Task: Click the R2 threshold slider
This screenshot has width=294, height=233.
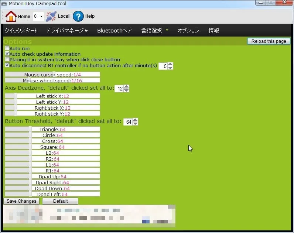Action: 52,158
